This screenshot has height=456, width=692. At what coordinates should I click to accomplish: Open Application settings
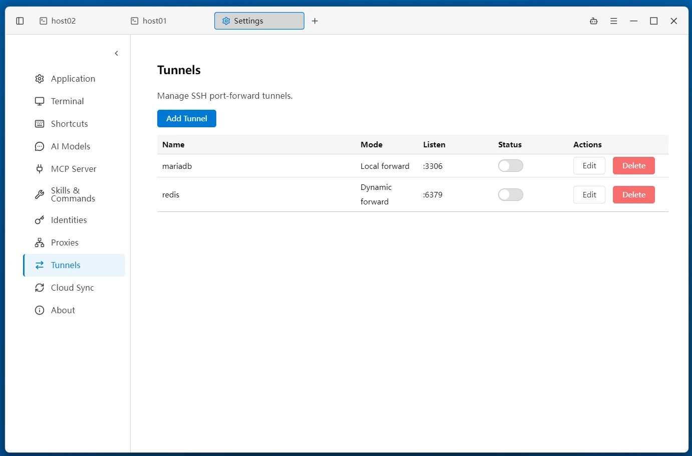pyautogui.click(x=74, y=79)
